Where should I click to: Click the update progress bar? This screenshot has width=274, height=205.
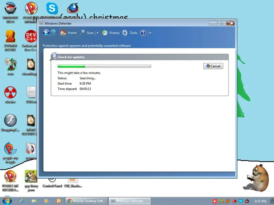click(x=104, y=66)
